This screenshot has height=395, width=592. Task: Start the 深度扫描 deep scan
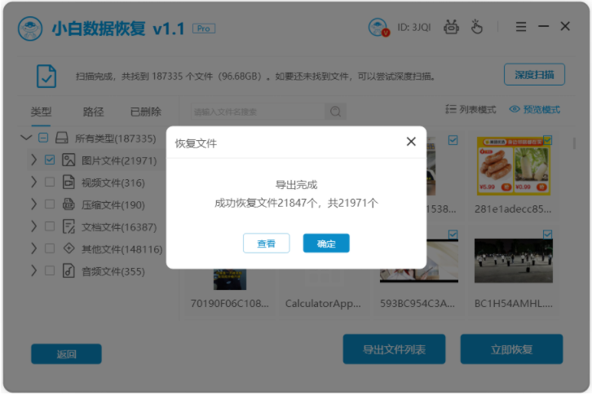(534, 75)
